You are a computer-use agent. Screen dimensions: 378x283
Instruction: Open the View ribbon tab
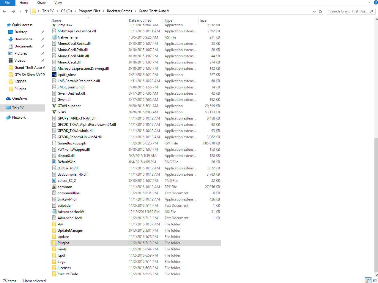(58, 3)
